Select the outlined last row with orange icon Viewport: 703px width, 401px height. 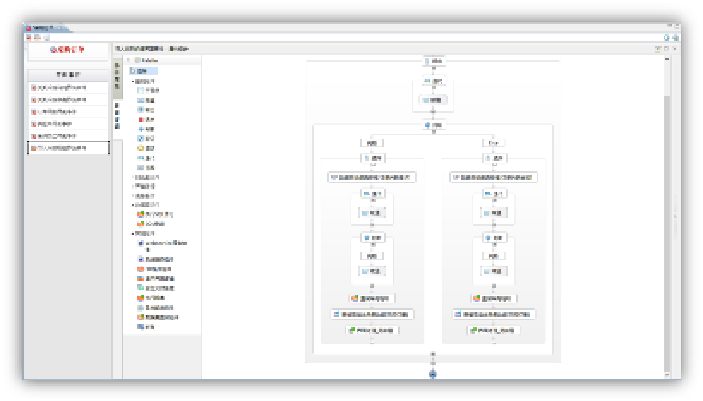click(69, 148)
